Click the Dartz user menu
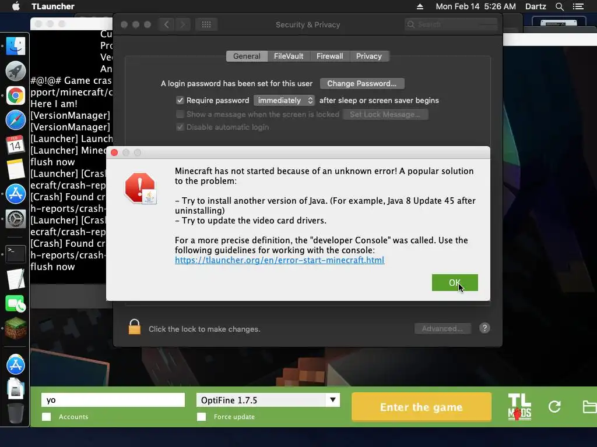597x447 pixels. tap(535, 6)
